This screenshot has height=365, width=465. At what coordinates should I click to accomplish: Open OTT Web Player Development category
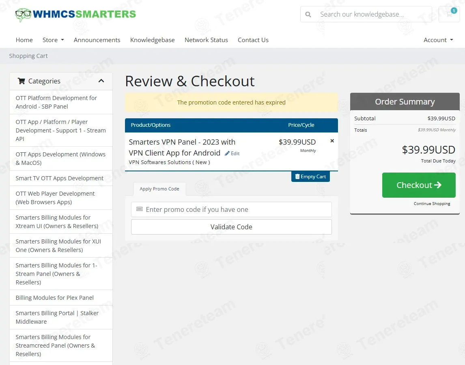[61, 198]
